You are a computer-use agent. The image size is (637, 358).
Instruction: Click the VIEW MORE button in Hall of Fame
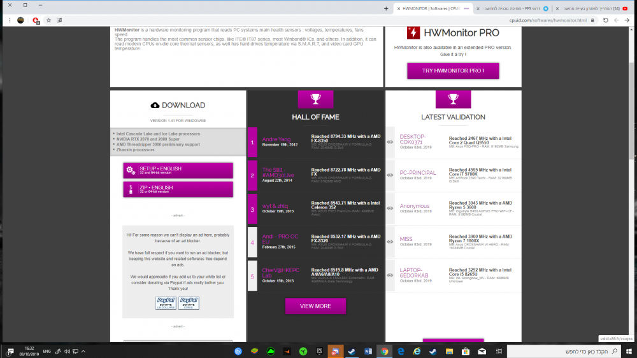pyautogui.click(x=315, y=306)
